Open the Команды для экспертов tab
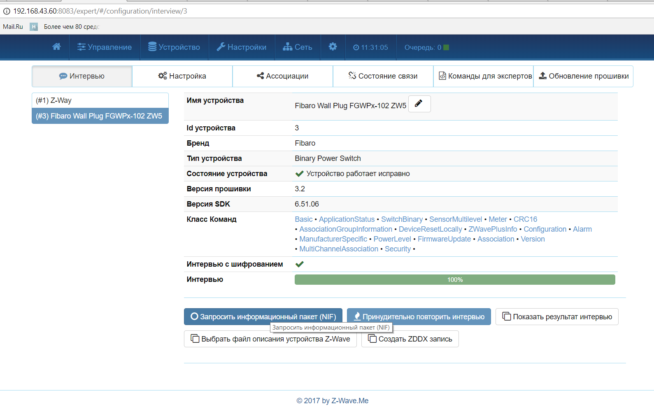Viewport: 654px width, 409px height. click(x=484, y=76)
